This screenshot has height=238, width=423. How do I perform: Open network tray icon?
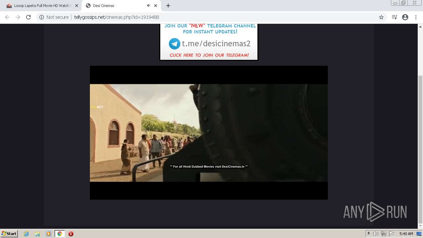383,234
